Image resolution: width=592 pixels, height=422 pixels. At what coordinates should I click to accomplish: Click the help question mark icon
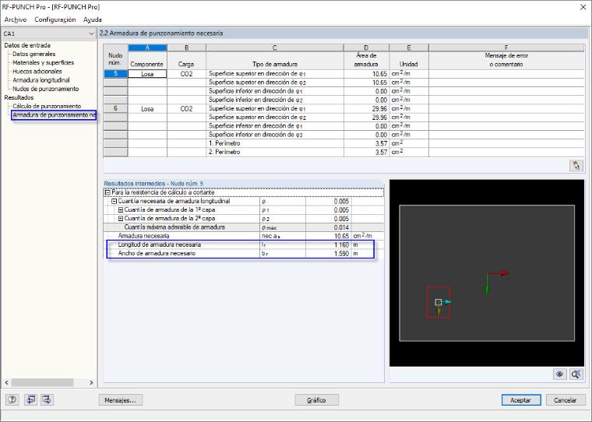(12, 399)
